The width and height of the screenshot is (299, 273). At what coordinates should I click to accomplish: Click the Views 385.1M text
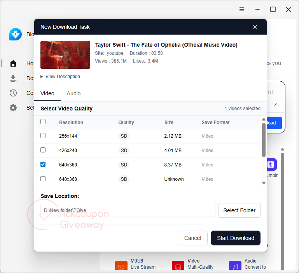click(111, 61)
